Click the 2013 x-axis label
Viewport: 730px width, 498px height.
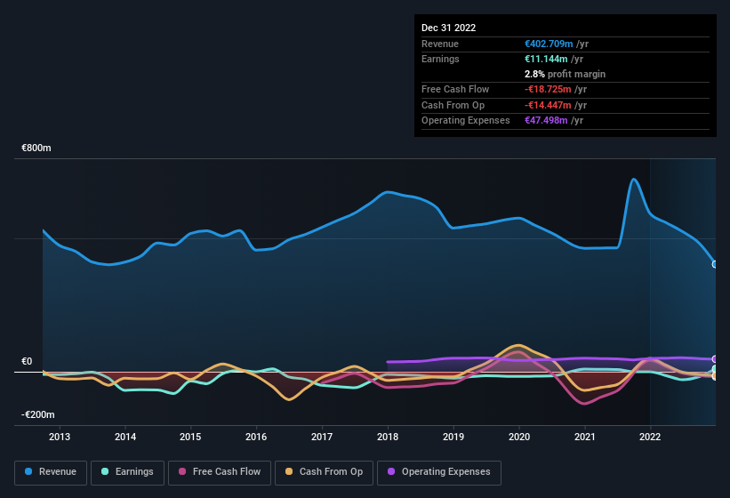[x=60, y=437]
